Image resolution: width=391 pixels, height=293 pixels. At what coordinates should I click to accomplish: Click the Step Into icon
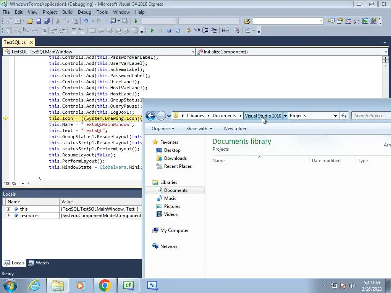tap(197, 31)
